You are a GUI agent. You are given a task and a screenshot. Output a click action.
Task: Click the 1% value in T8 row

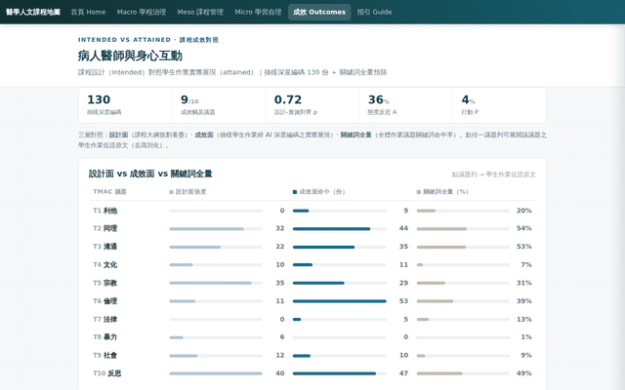(x=526, y=337)
